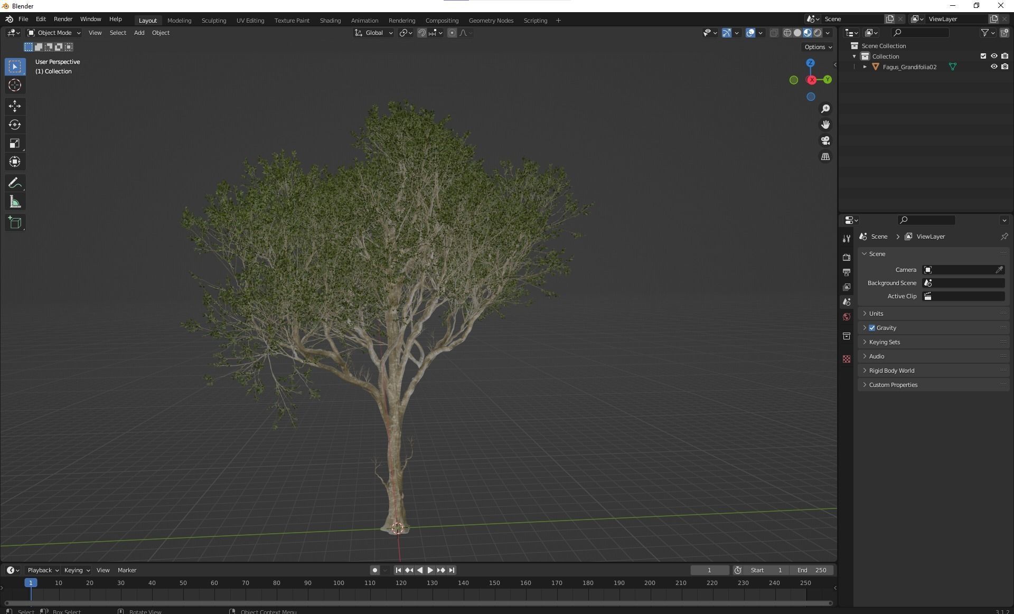Click the current frame number field
This screenshot has width=1014, height=614.
(x=709, y=570)
